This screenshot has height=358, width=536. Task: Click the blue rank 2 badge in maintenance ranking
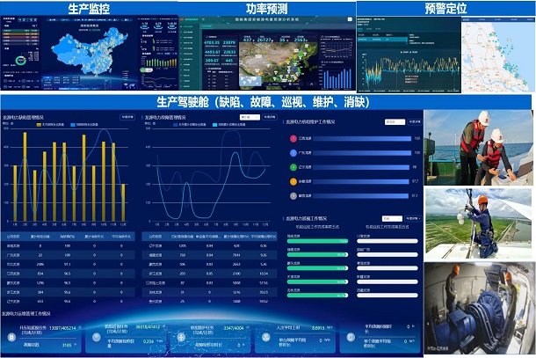pyautogui.click(x=293, y=153)
